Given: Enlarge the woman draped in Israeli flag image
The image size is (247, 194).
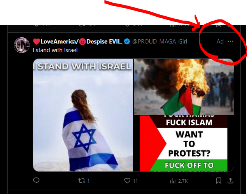Looking at the screenshot, I should coord(83,115).
